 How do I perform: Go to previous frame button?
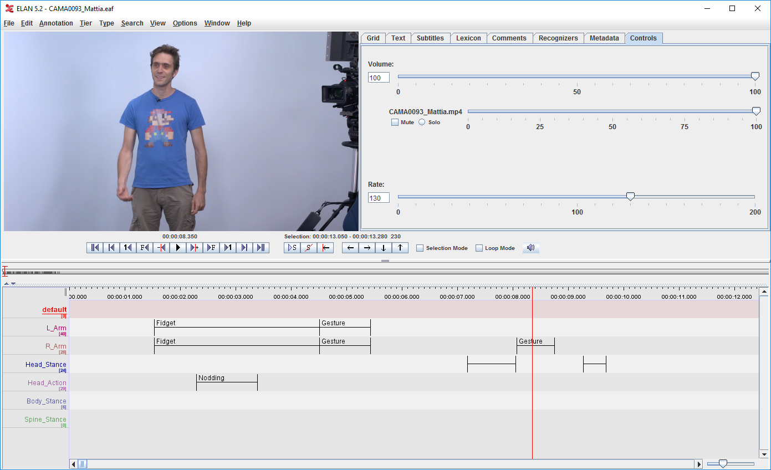(145, 248)
